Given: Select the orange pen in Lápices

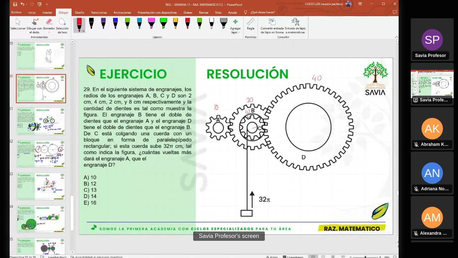Looking at the screenshot, I should point(175,24).
